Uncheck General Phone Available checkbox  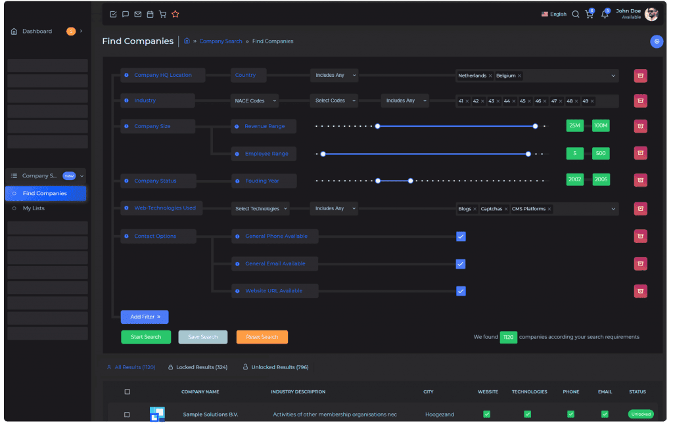coord(461,236)
